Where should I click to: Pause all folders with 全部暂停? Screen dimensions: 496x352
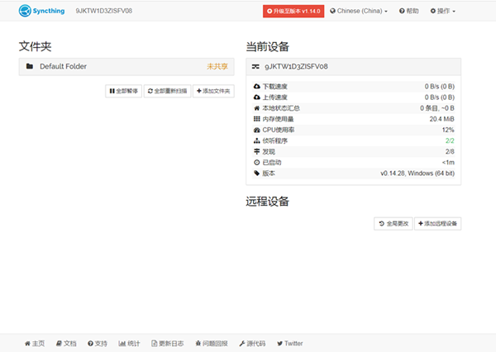[124, 91]
